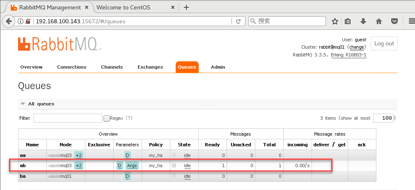
Task: Open the Exchanges tab
Action: point(150,67)
